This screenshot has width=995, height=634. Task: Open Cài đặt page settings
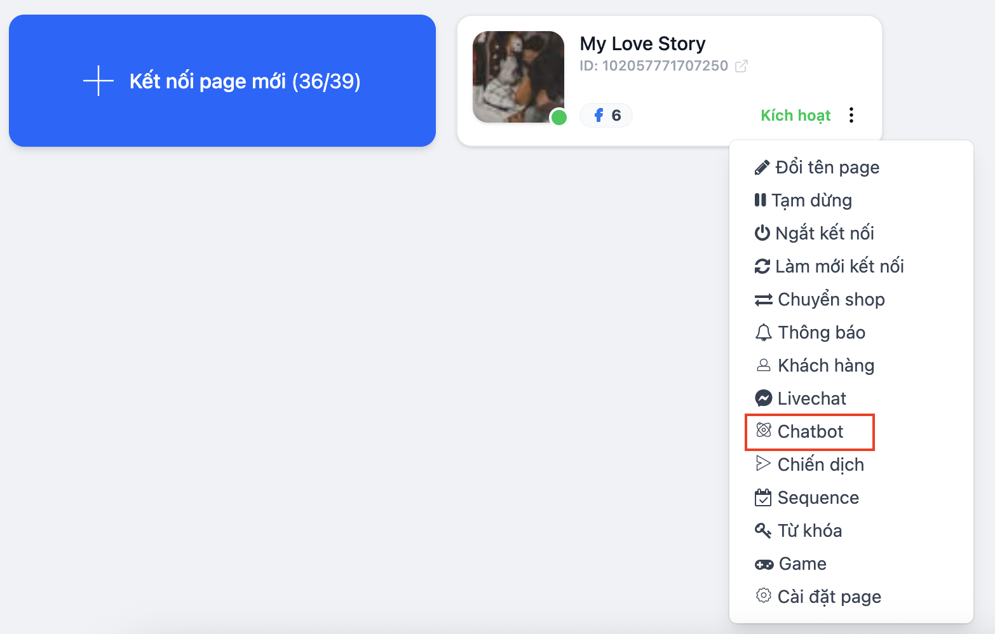tap(829, 597)
